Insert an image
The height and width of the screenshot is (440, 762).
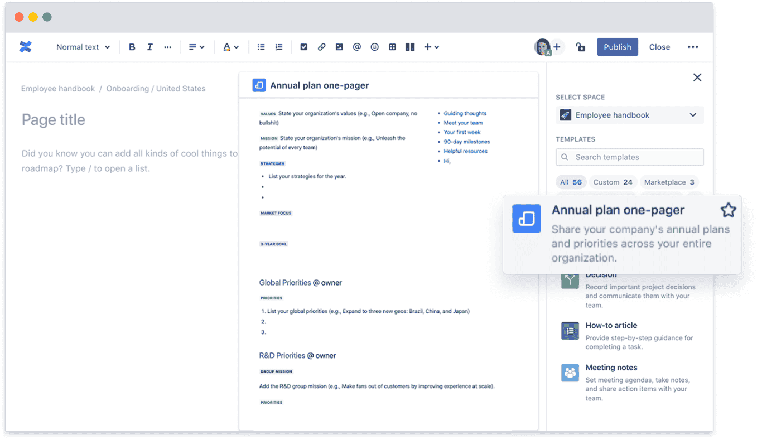(x=339, y=47)
